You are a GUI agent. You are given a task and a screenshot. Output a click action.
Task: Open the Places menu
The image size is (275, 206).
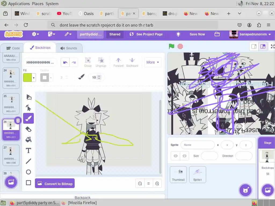38,4
